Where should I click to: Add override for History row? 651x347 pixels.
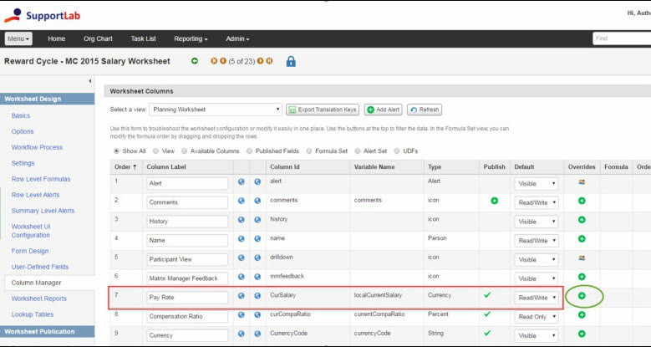582,220
